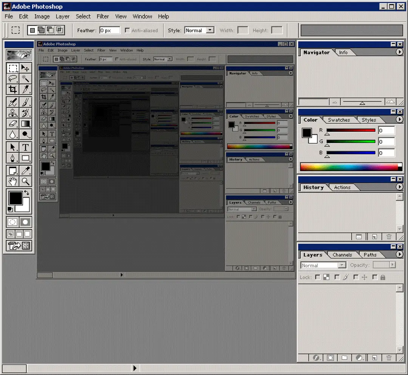Reset to default colors icon in toolbox

tap(10, 209)
